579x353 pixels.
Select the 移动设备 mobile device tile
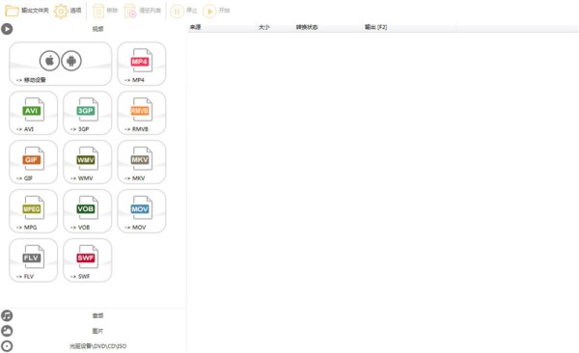point(60,64)
